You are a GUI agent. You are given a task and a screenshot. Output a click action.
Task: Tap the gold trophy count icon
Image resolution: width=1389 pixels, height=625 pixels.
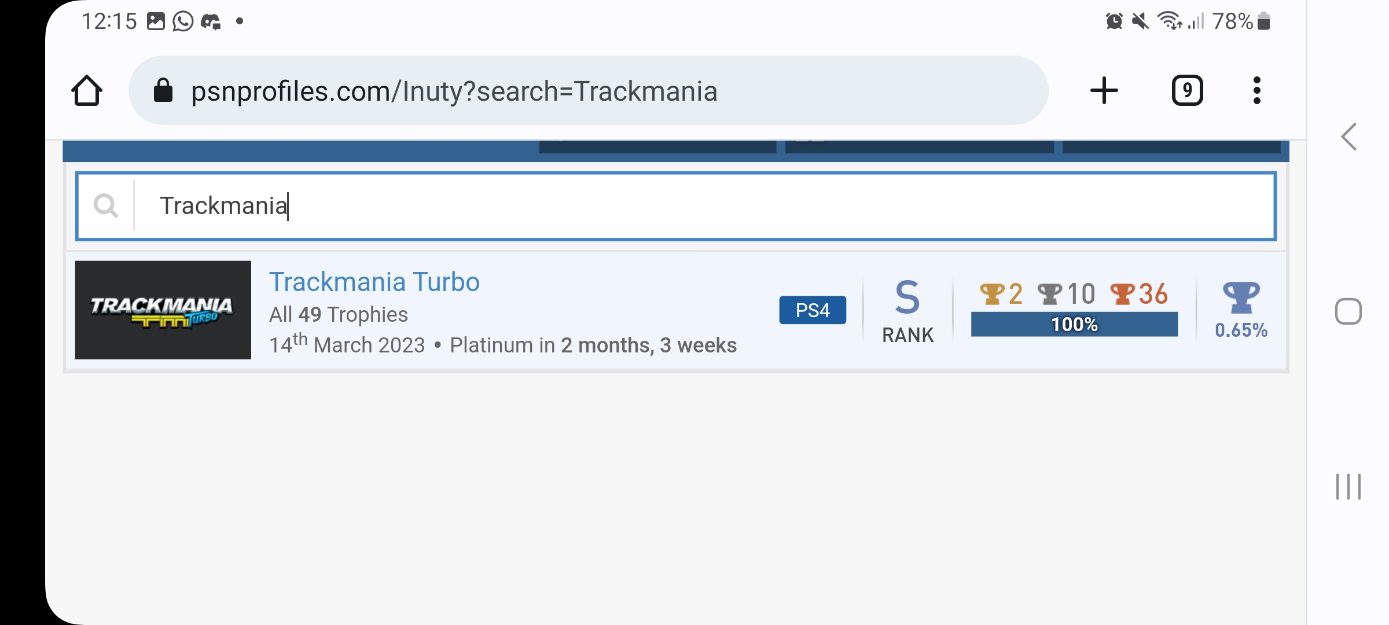tap(992, 294)
